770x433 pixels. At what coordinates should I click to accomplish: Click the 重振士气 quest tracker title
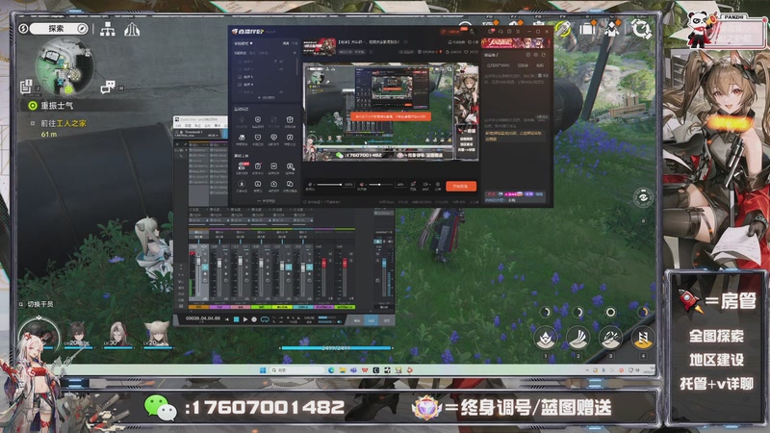[x=57, y=106]
